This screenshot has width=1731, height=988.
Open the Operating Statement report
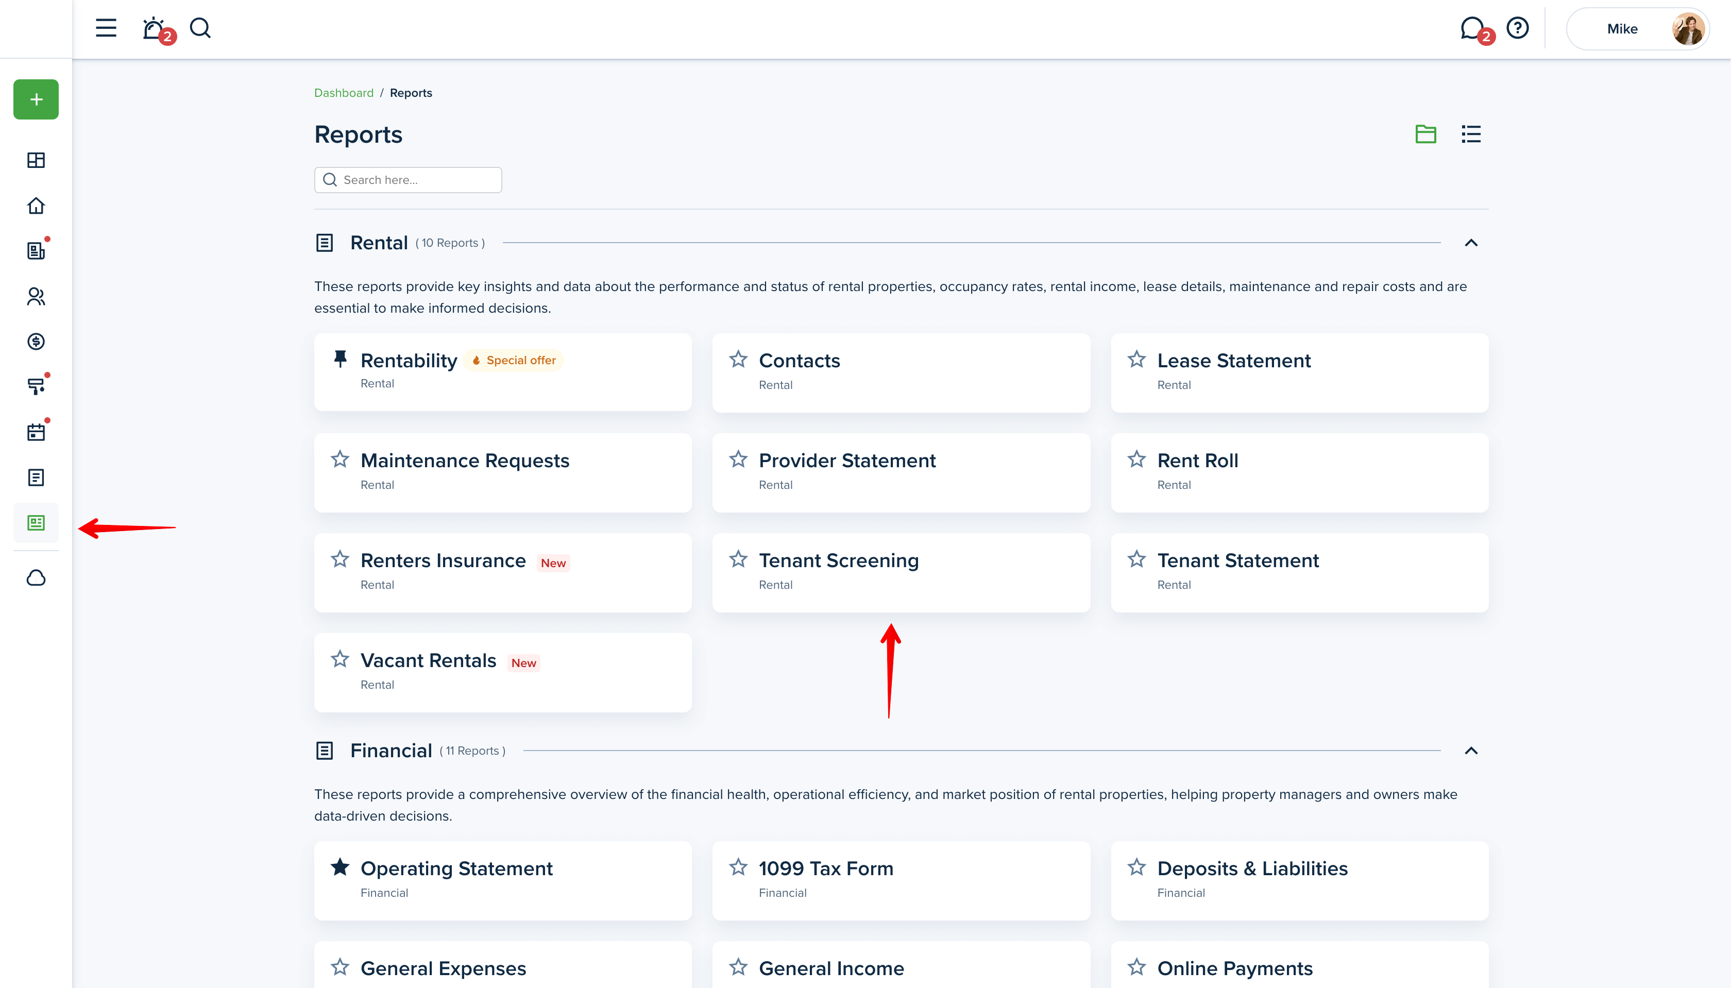coord(503,881)
